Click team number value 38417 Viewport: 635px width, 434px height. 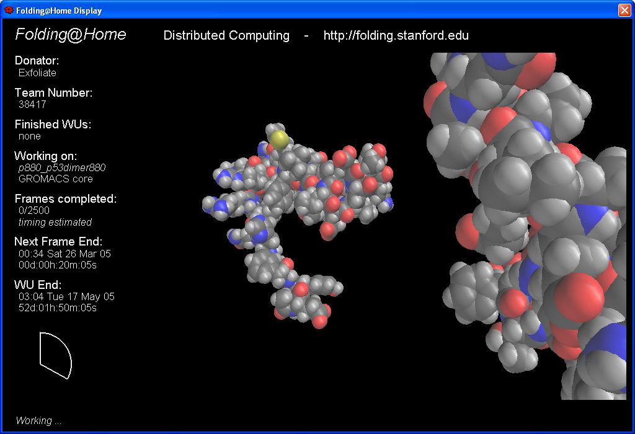[x=32, y=104]
